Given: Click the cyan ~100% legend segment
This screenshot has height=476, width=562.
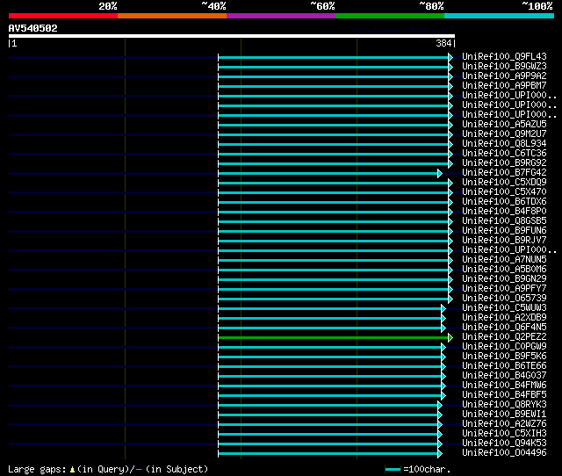Looking at the screenshot, I should coord(500,16).
